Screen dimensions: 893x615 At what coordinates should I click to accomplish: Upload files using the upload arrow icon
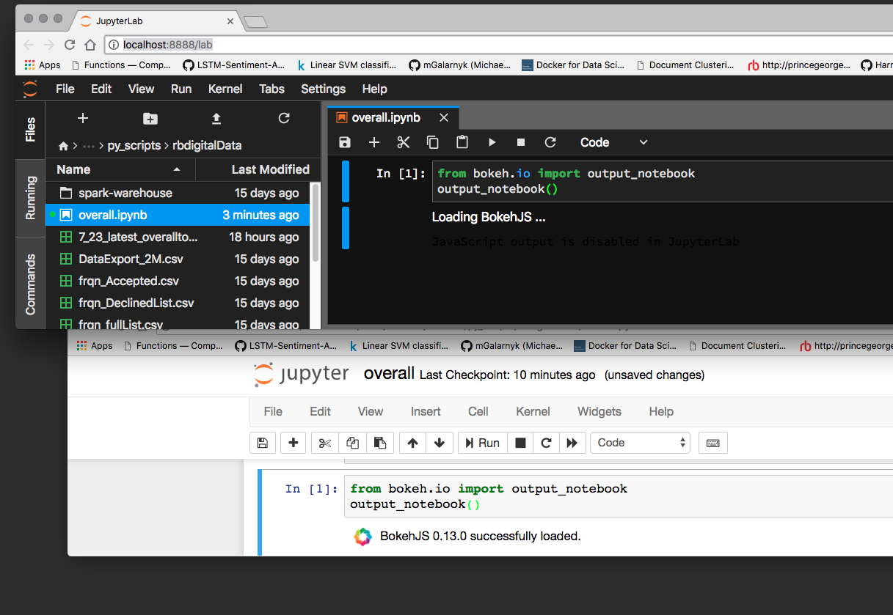[x=216, y=119]
